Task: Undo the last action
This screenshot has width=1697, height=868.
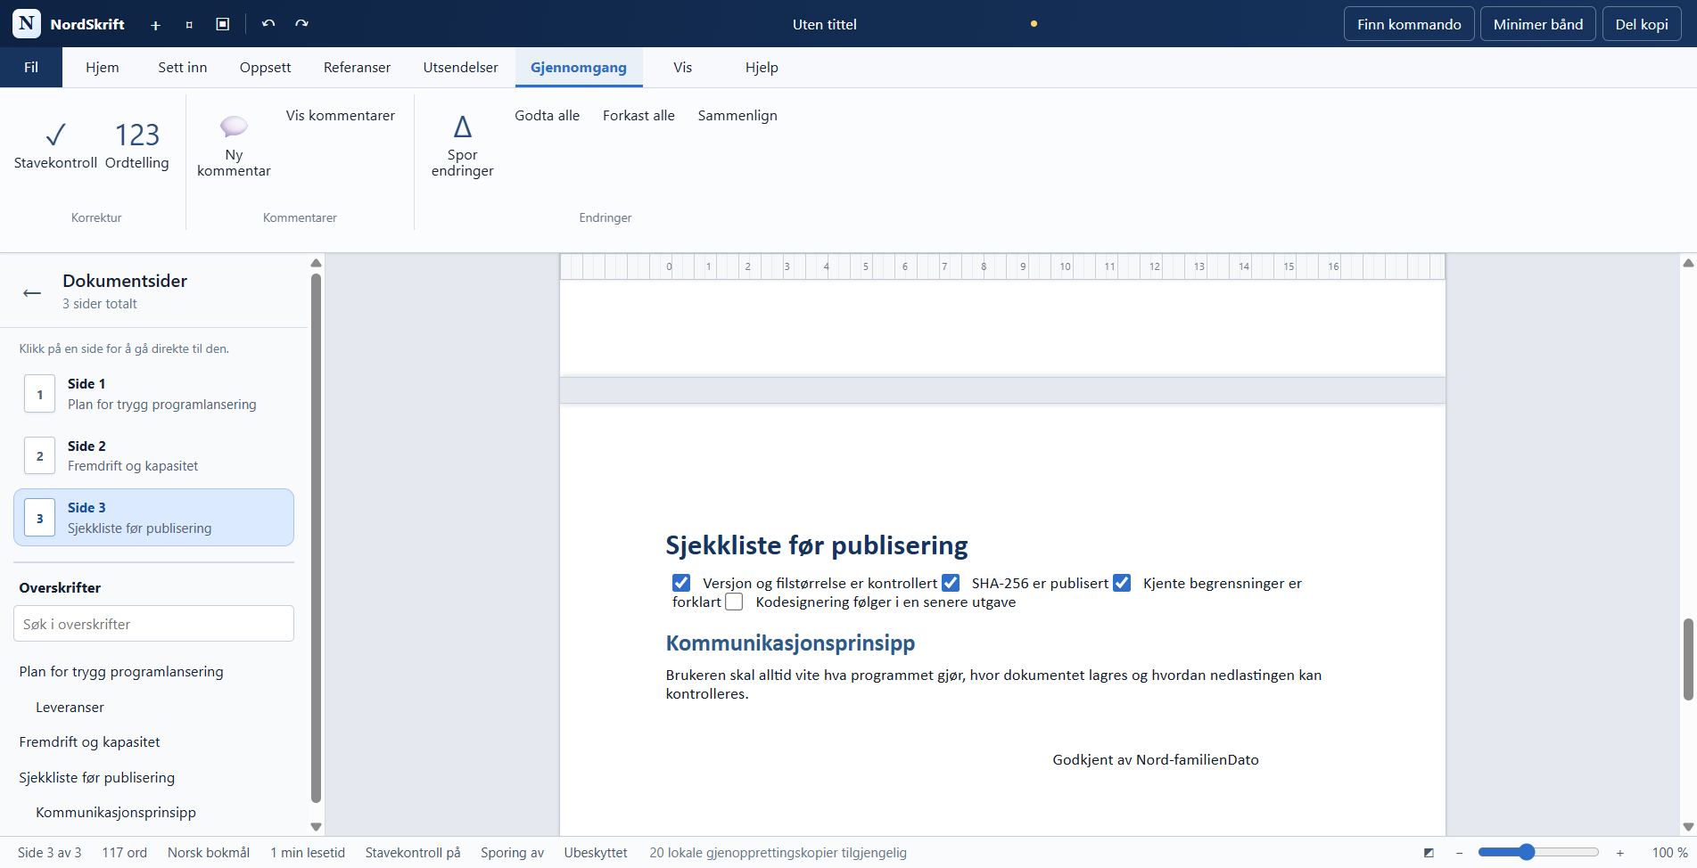Action: [268, 24]
